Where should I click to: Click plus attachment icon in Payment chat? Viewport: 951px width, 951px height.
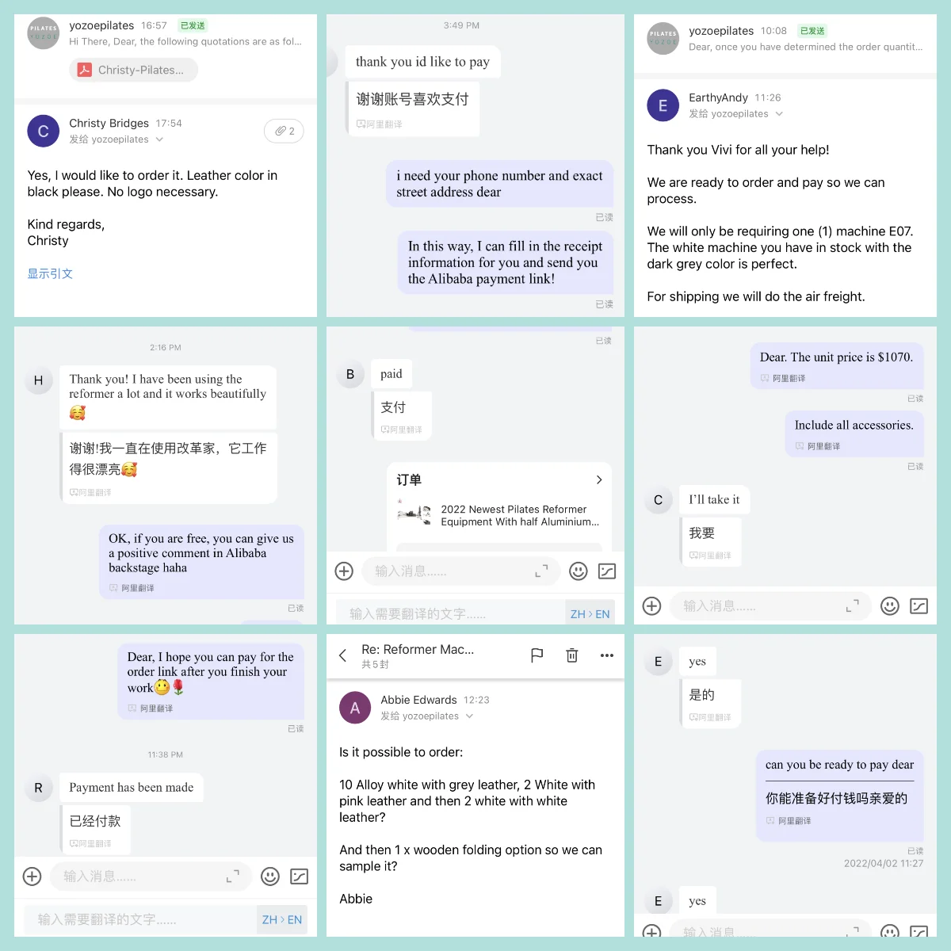point(32,876)
